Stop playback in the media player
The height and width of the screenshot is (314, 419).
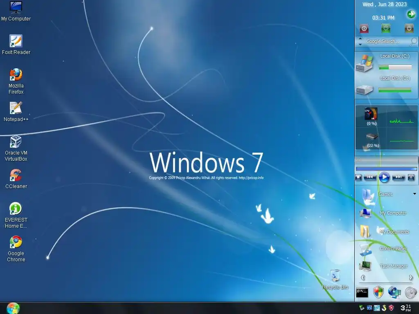[358, 177]
